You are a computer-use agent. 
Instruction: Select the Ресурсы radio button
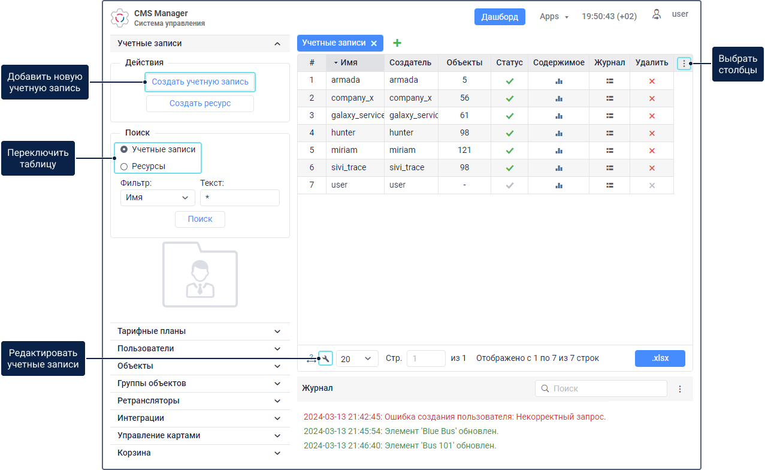(124, 167)
